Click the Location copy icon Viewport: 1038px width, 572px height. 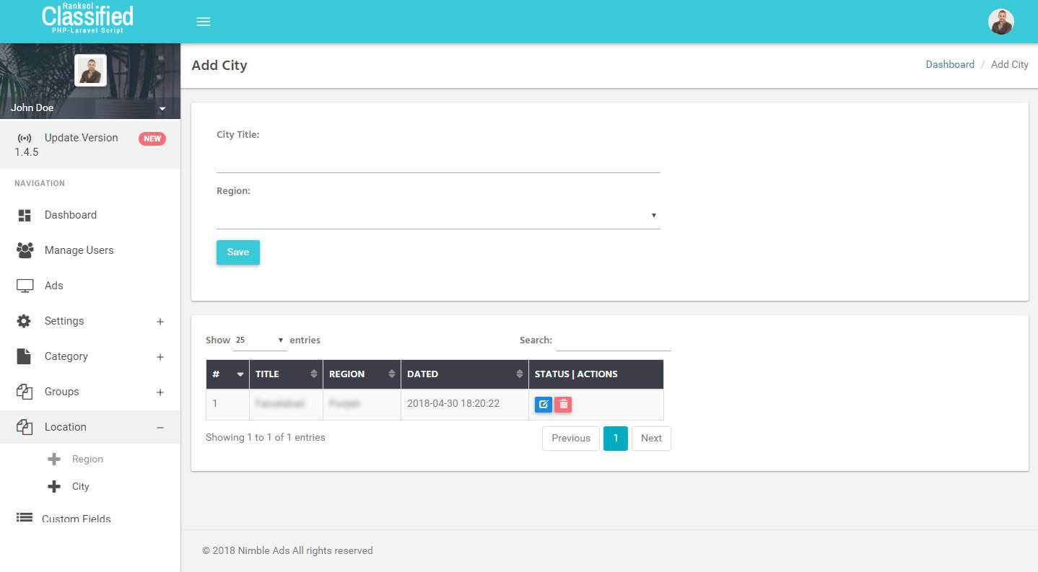(25, 427)
